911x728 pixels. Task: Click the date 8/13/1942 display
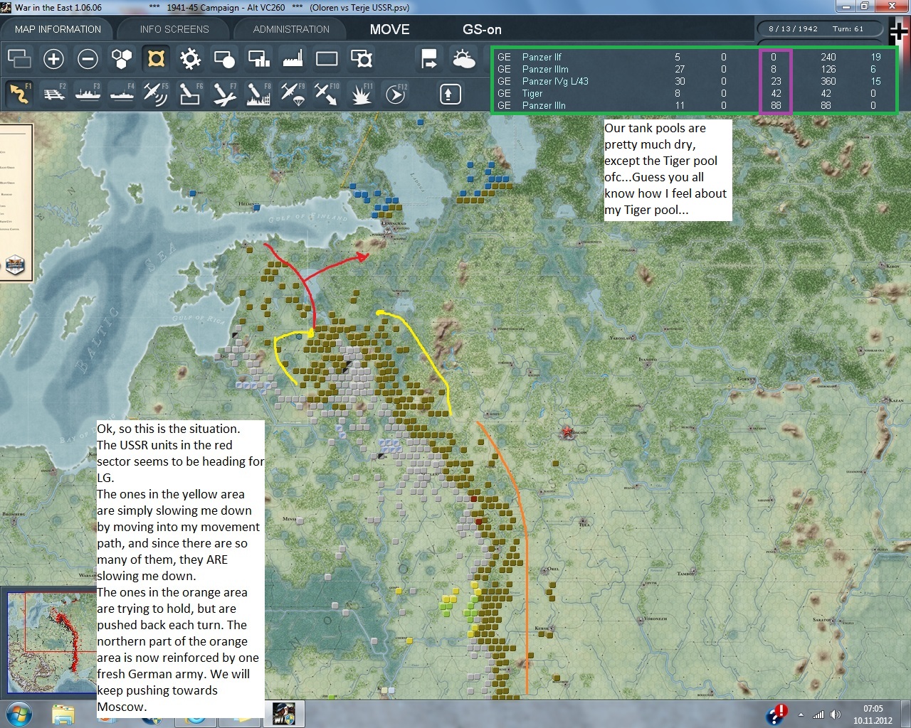pyautogui.click(x=793, y=29)
